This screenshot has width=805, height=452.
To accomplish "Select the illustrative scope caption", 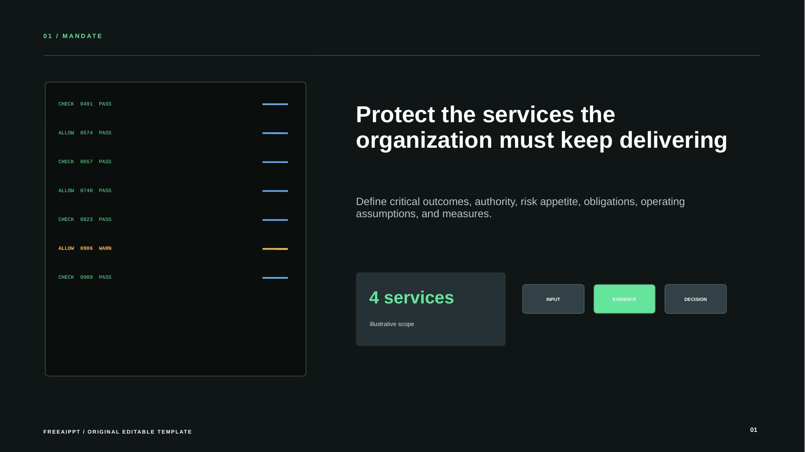I will [392, 324].
